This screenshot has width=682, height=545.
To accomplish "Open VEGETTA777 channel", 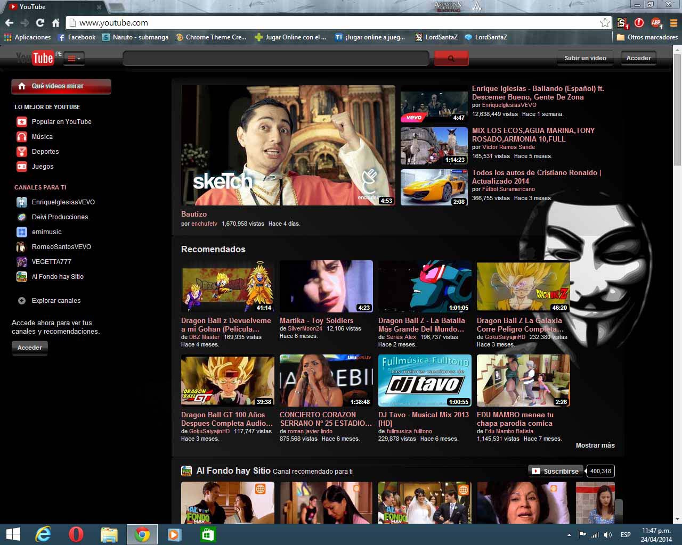I will pos(44,262).
